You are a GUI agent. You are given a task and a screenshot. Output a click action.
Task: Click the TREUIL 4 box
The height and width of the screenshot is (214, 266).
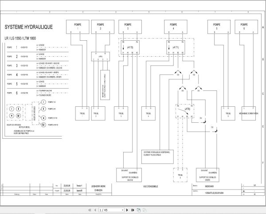(x=149, y=113)
